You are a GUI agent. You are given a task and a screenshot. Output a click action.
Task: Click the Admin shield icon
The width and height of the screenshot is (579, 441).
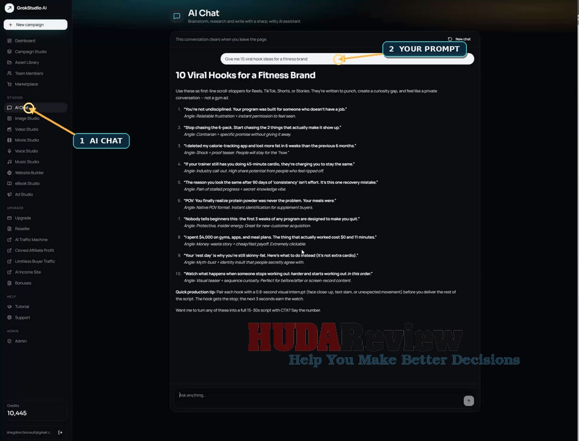[9, 341]
